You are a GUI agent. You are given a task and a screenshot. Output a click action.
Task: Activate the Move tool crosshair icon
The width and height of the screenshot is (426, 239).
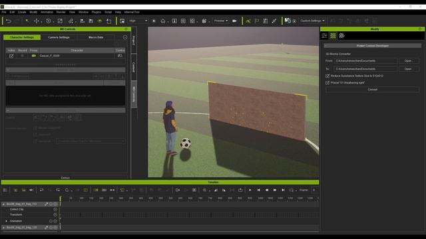tap(36, 21)
